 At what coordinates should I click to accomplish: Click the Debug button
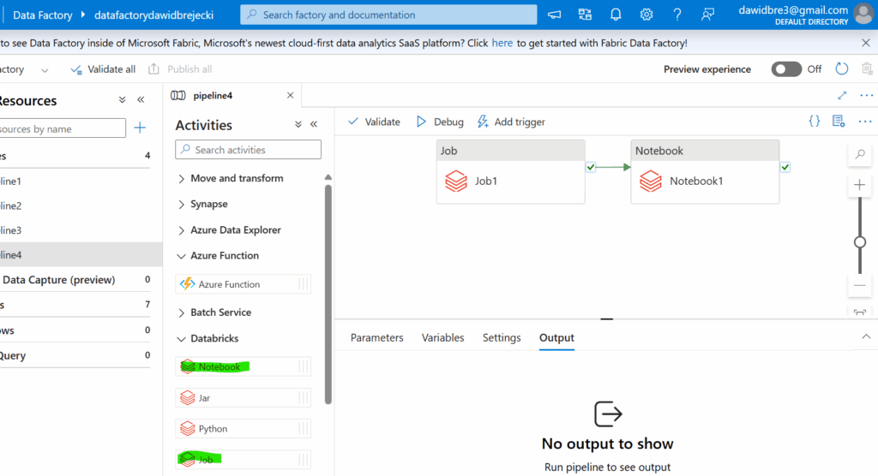tap(439, 122)
